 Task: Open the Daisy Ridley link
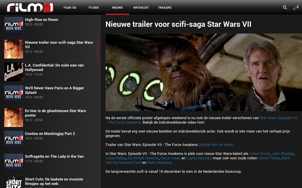click(116, 158)
